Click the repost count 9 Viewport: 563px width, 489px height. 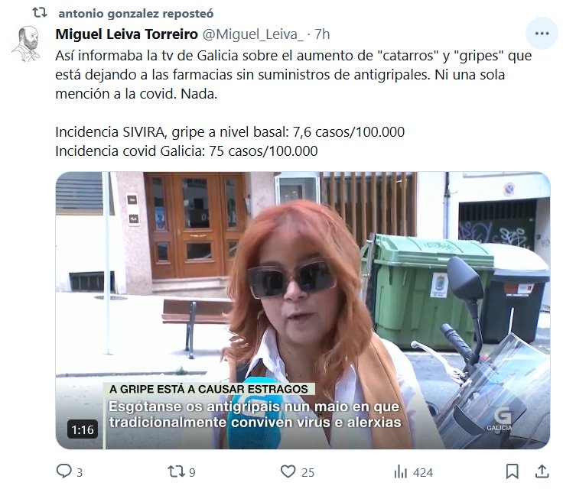pyautogui.click(x=192, y=472)
